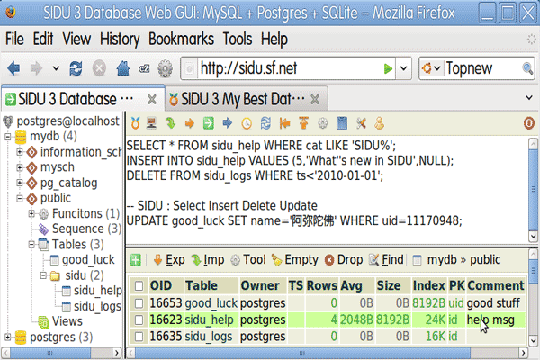The width and height of the screenshot is (540, 360).
Task: Click the clock history icon in SIDU toolbar
Action: 247,122
